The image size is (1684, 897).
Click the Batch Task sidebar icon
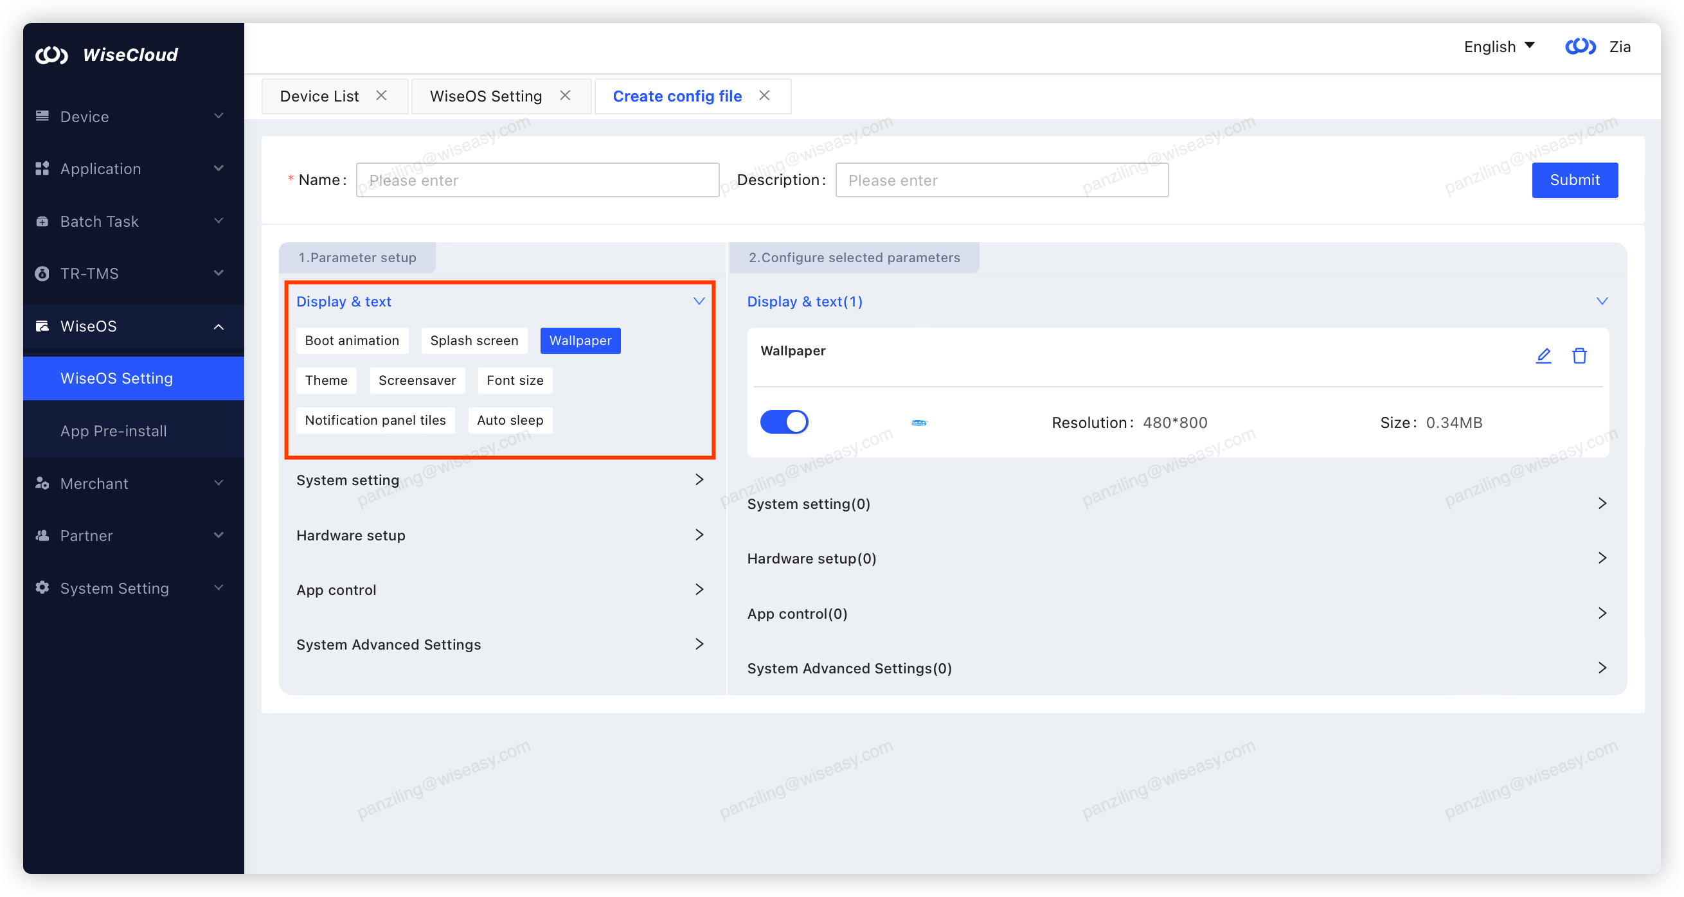(42, 221)
